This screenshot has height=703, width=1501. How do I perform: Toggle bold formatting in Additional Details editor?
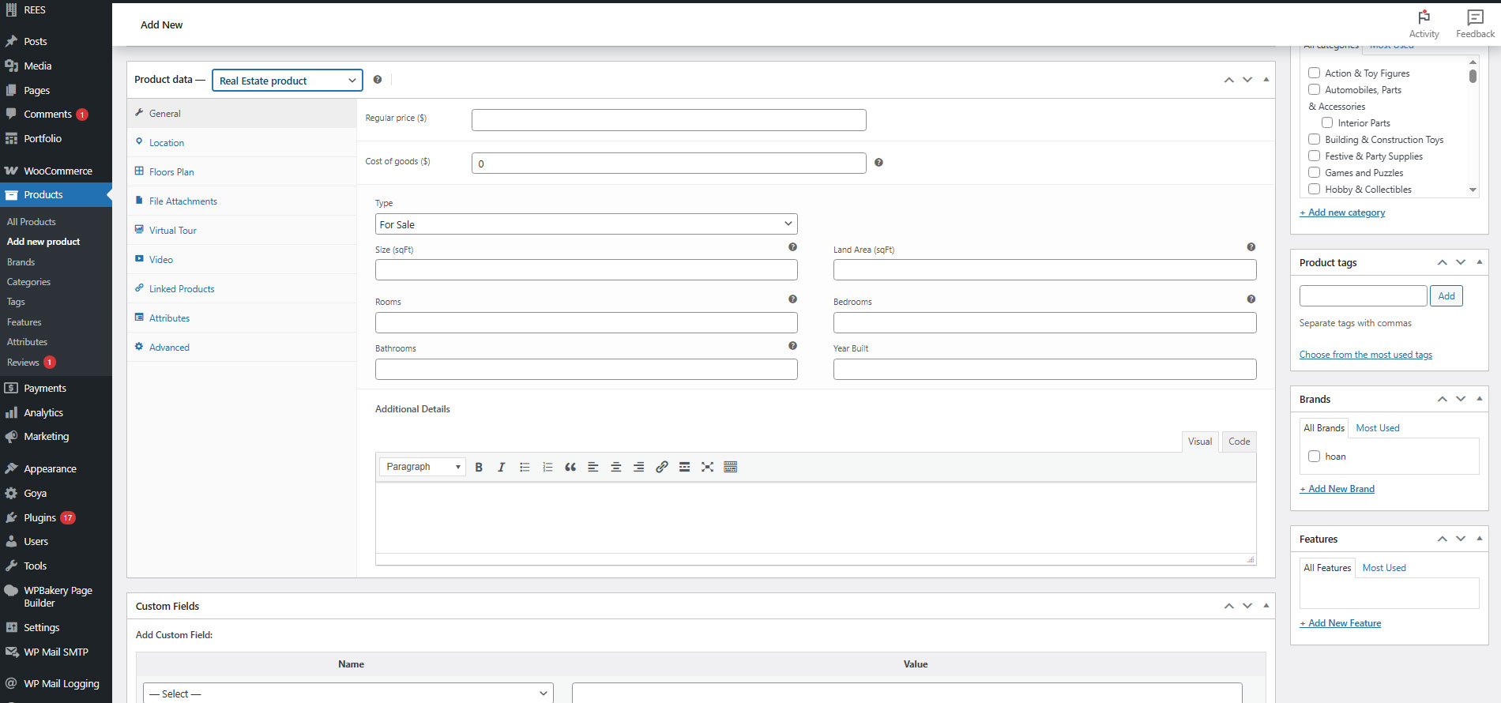(479, 467)
